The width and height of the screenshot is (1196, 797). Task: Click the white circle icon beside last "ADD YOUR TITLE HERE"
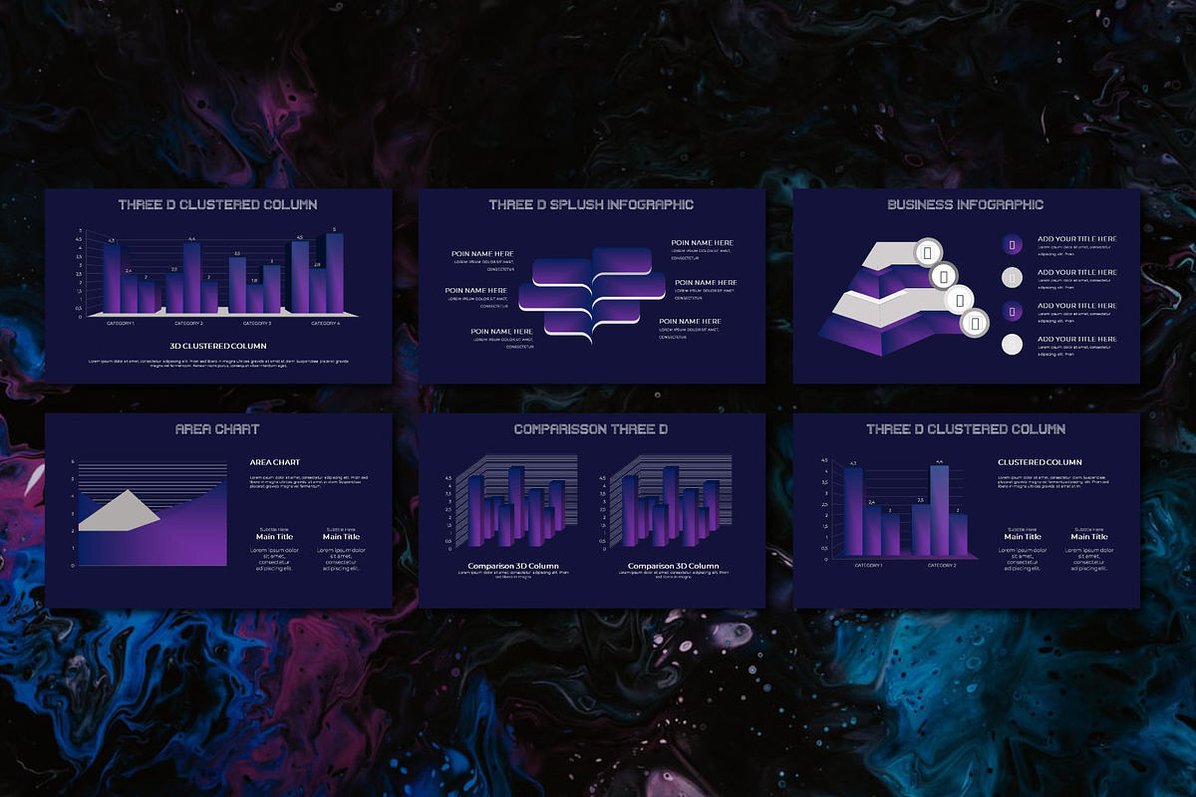point(1013,345)
